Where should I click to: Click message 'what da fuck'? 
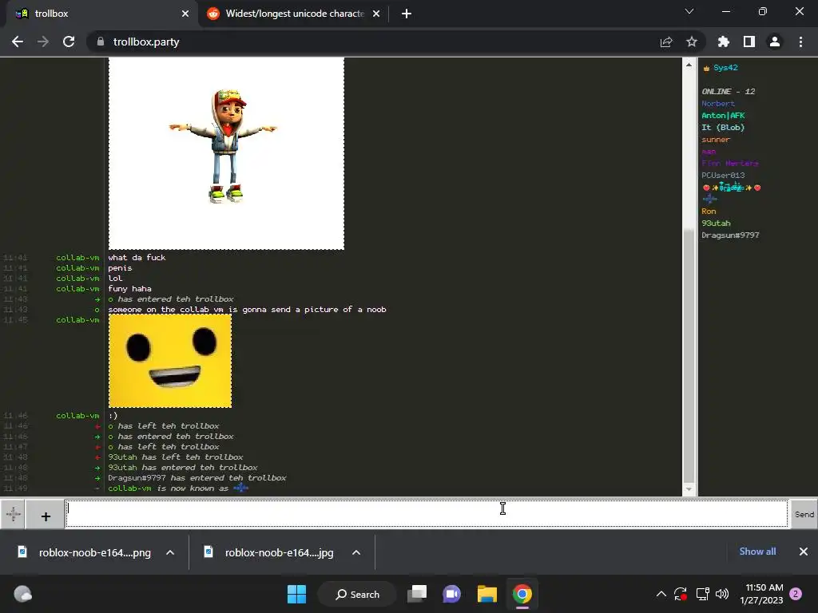(x=137, y=258)
